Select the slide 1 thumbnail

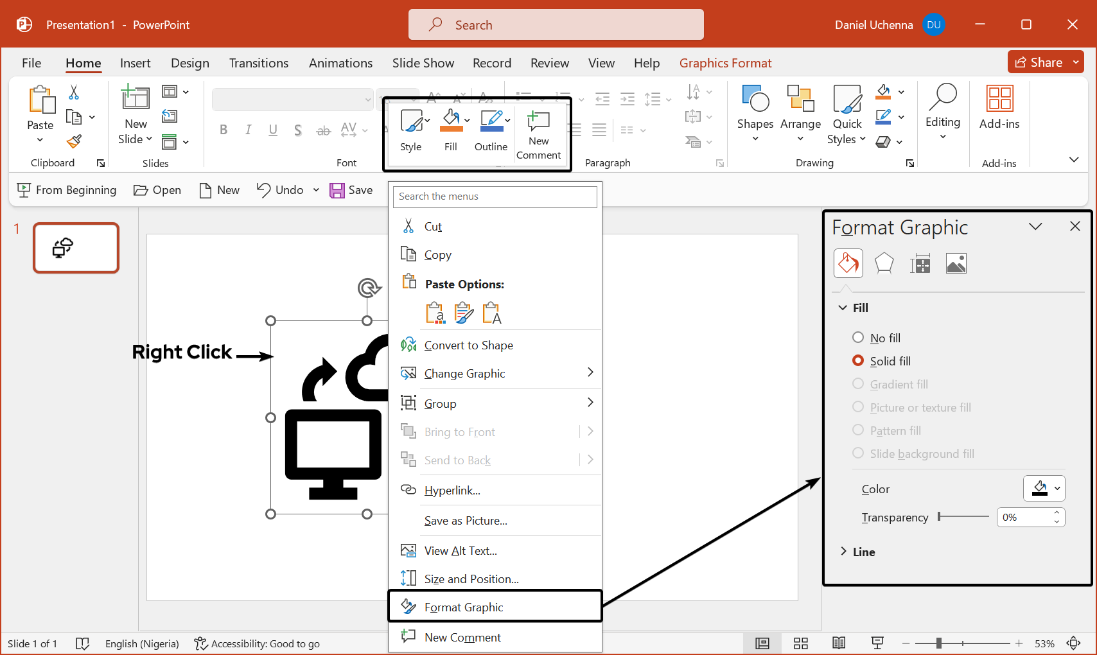(x=75, y=247)
